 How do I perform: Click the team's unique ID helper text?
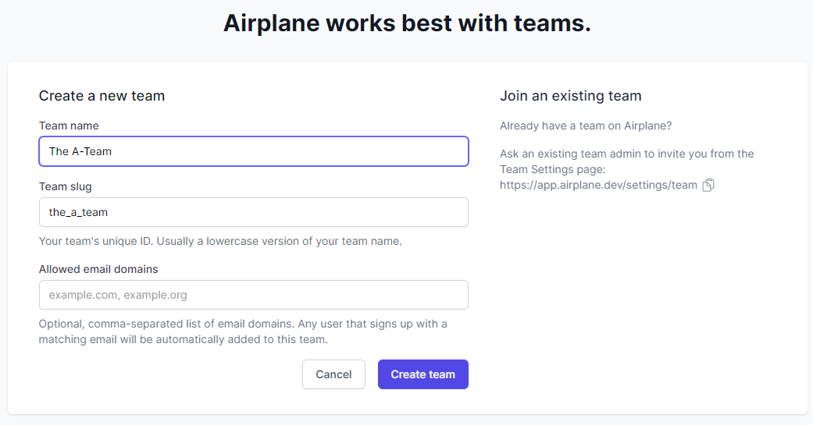pyautogui.click(x=220, y=241)
